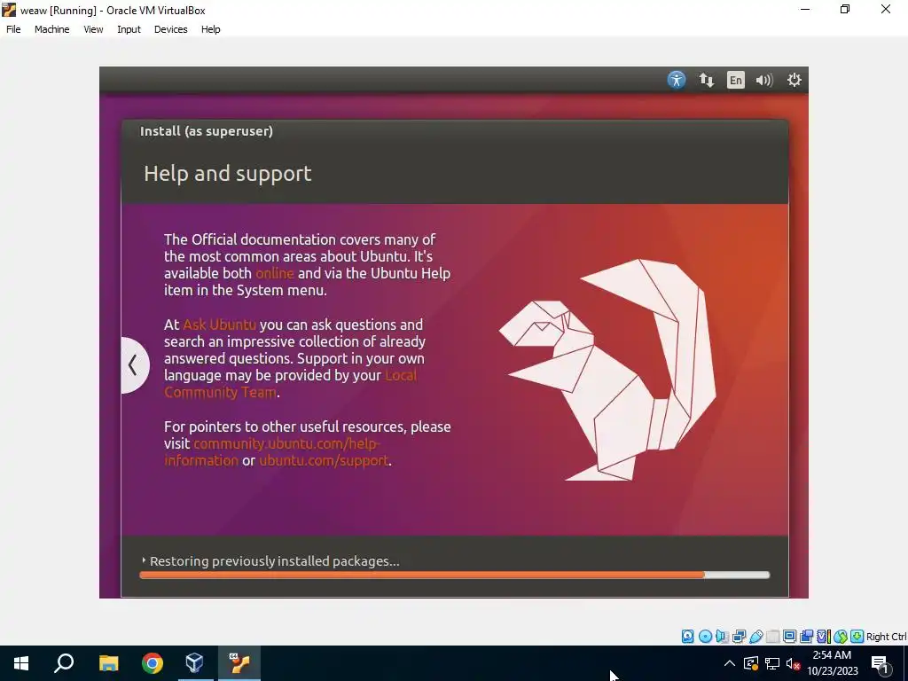Click the optical drive status icon
This screenshot has width=908, height=681.
click(705, 637)
